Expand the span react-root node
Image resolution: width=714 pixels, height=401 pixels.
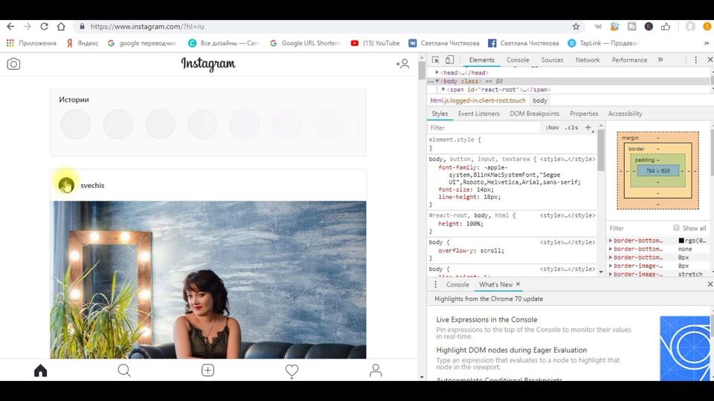[x=443, y=90]
